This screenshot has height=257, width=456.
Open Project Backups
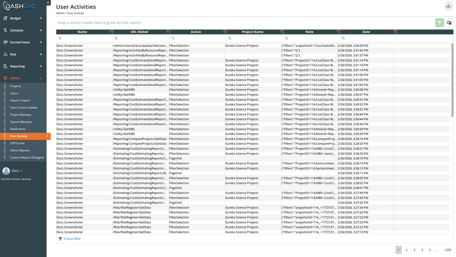21,115
